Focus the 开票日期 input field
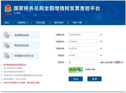This screenshot has width=126, height=93. [83, 49]
